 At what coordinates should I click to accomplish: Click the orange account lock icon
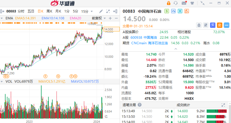[x=168, y=3]
